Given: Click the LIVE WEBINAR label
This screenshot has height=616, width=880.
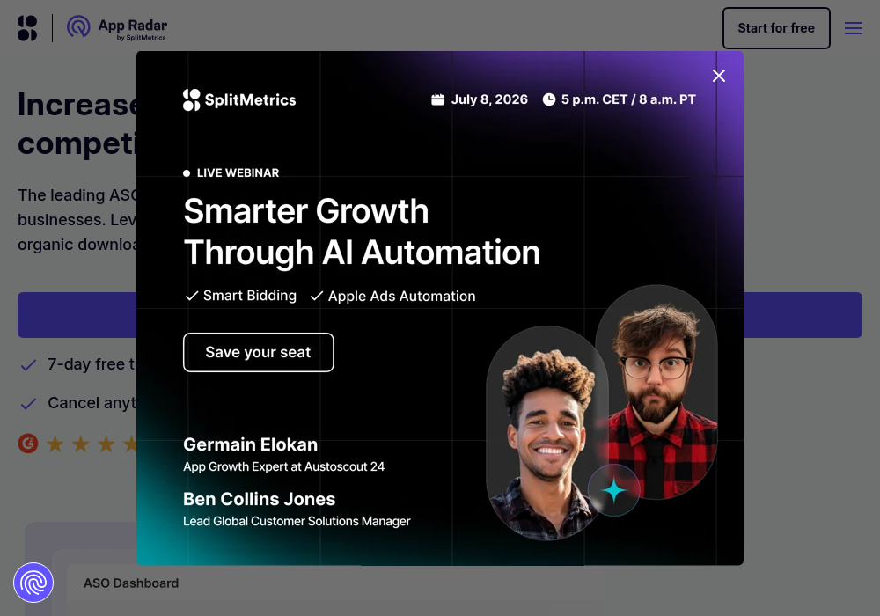Looking at the screenshot, I should point(238,172).
